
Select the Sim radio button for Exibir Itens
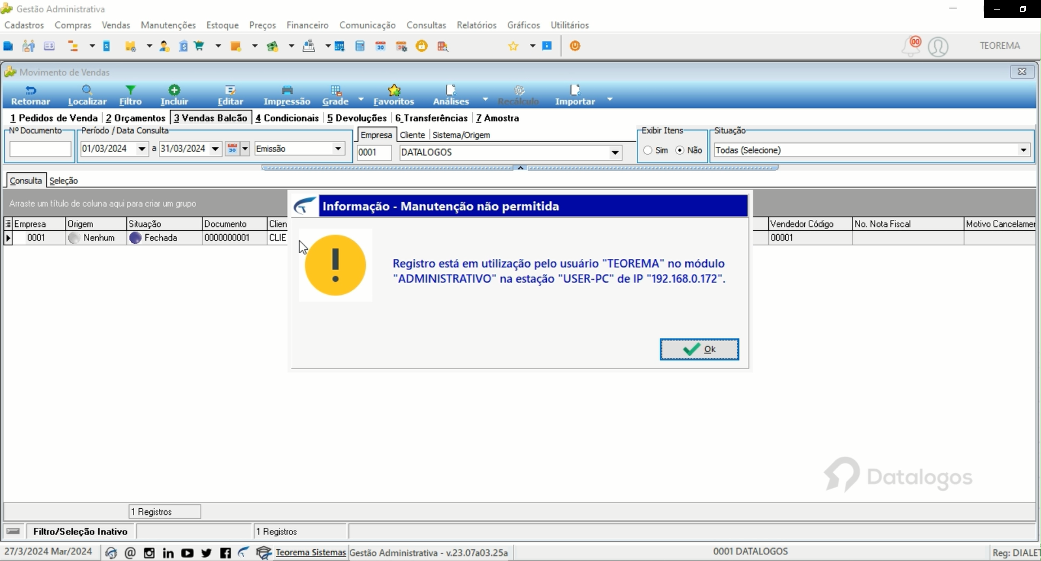coord(648,150)
